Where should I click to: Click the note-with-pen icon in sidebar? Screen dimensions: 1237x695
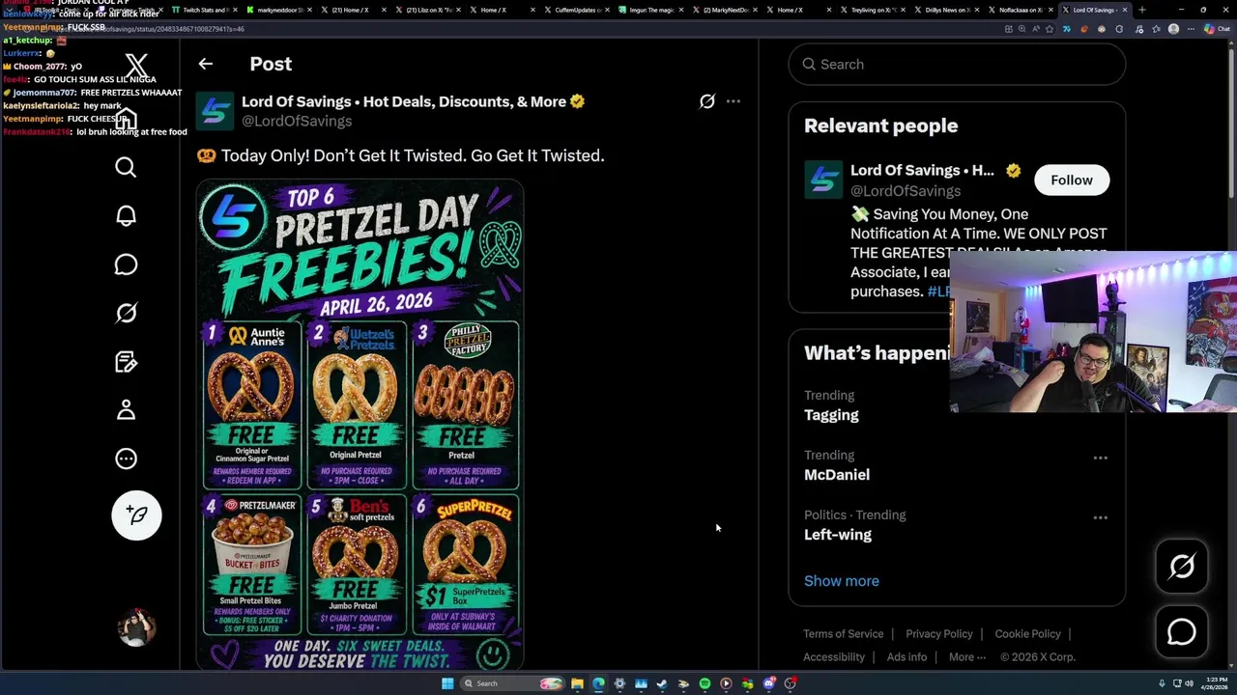point(126,362)
